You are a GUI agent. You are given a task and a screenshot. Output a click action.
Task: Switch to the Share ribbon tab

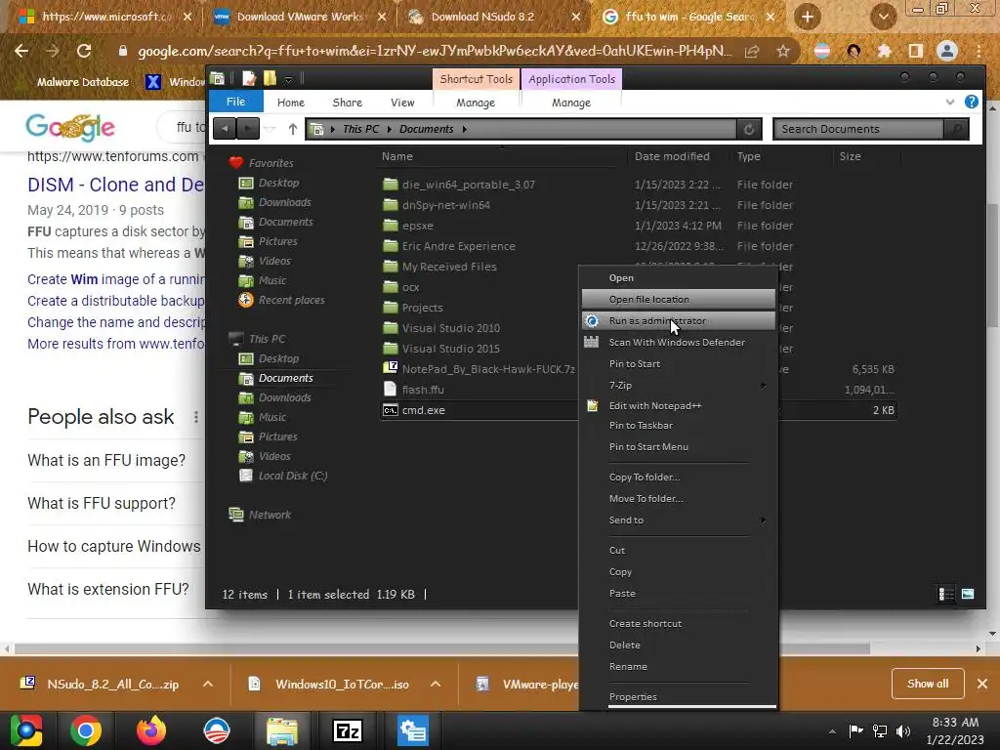click(347, 103)
